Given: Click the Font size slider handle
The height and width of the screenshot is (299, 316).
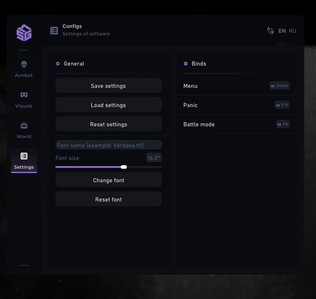Looking at the screenshot, I should coord(124,167).
